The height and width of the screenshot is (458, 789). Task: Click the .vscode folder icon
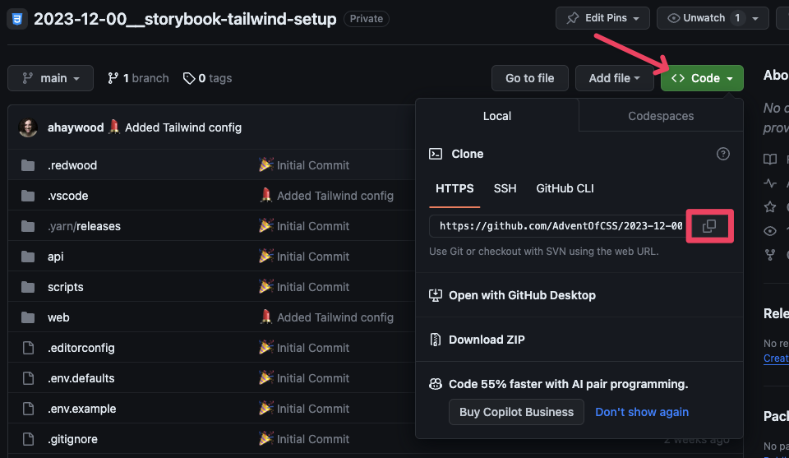[28, 196]
